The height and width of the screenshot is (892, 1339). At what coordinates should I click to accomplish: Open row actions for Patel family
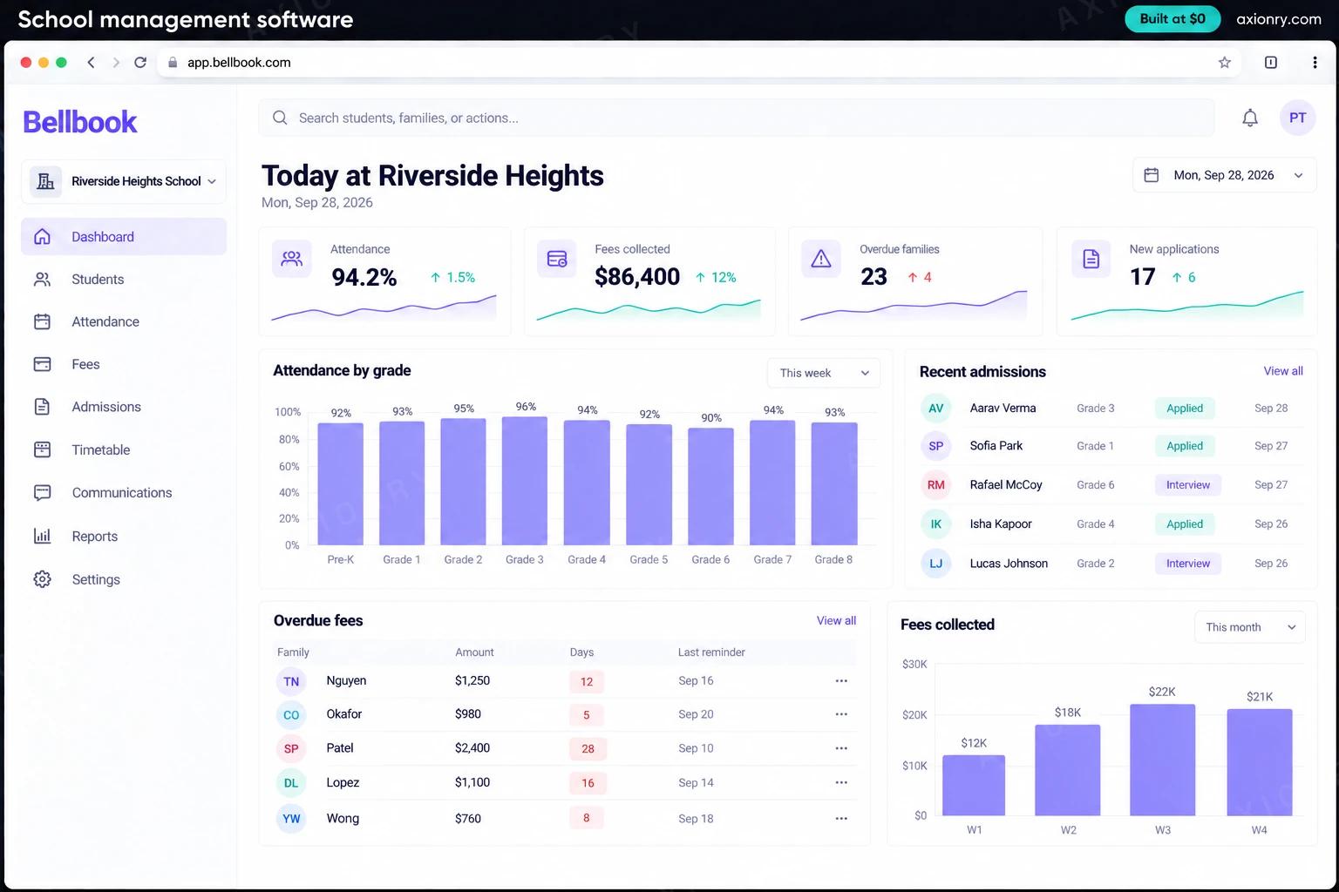(x=841, y=748)
